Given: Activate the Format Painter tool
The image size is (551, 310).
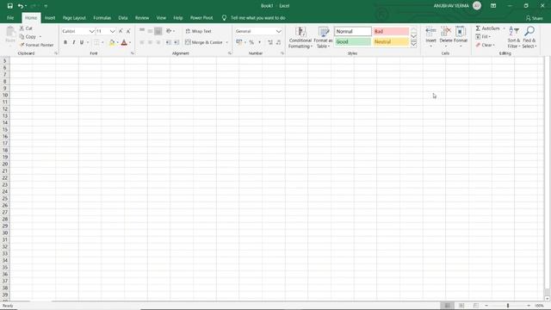Looking at the screenshot, I should pyautogui.click(x=36, y=45).
